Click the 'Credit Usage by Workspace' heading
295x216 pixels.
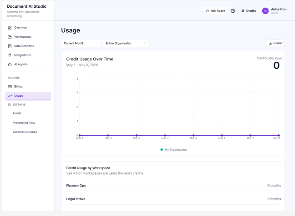click(x=88, y=168)
